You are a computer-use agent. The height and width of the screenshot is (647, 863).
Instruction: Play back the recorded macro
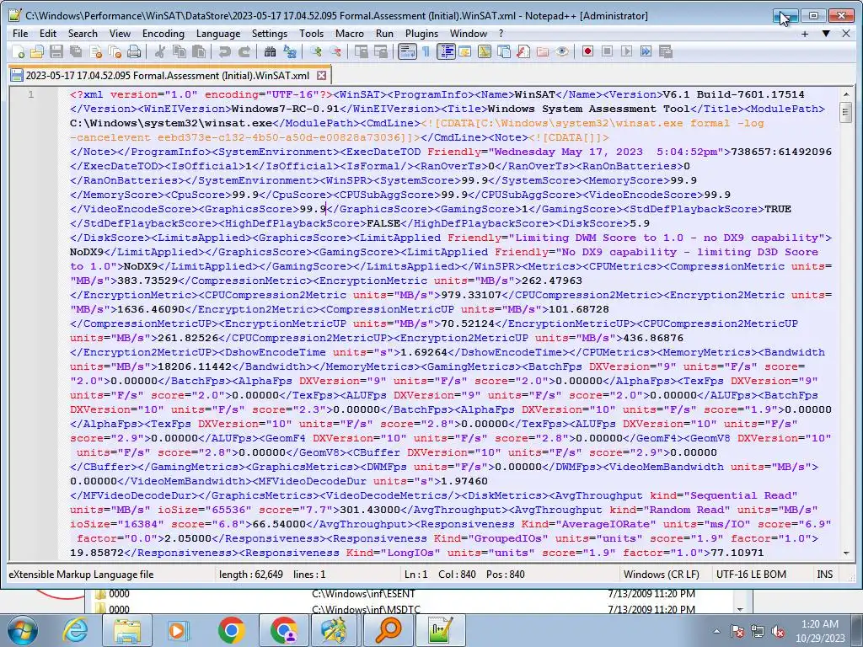(x=626, y=51)
